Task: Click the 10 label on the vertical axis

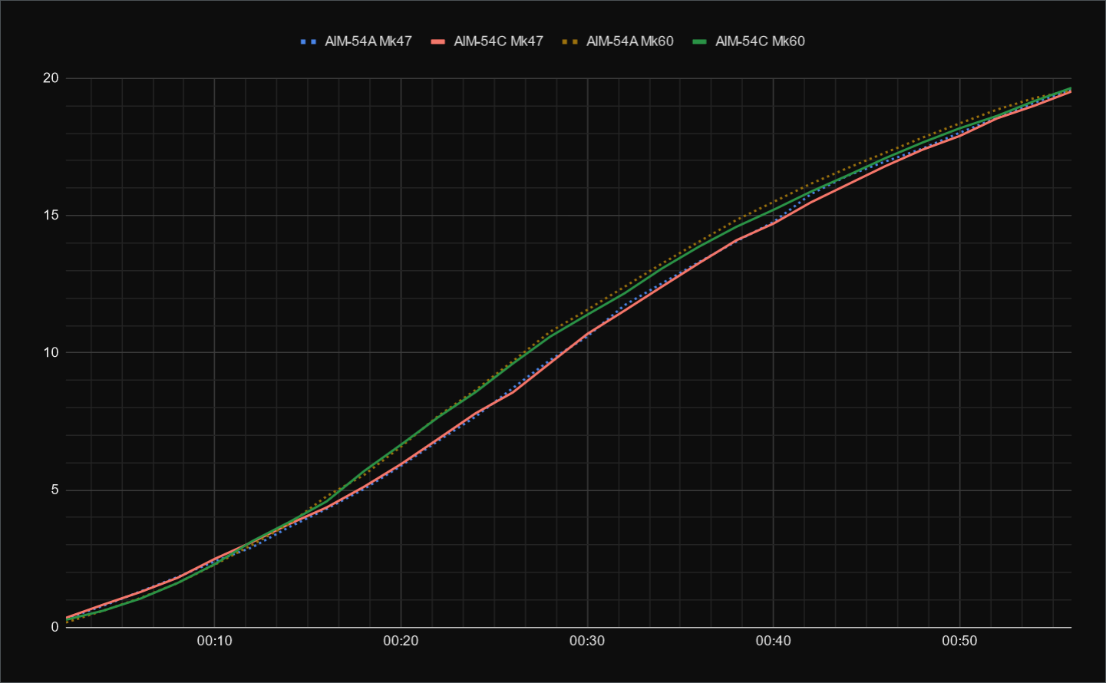Action: 51,353
